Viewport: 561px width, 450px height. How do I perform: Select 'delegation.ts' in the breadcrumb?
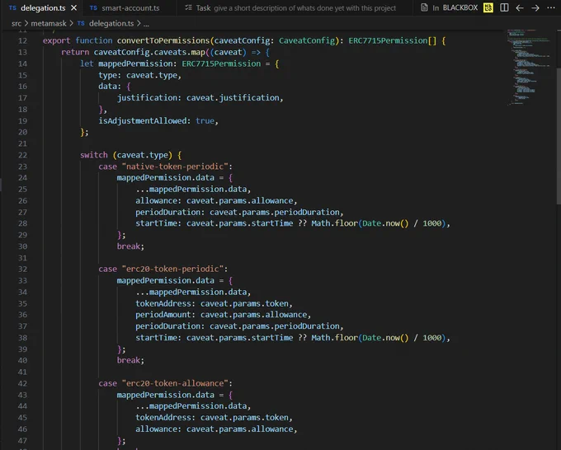(x=111, y=24)
